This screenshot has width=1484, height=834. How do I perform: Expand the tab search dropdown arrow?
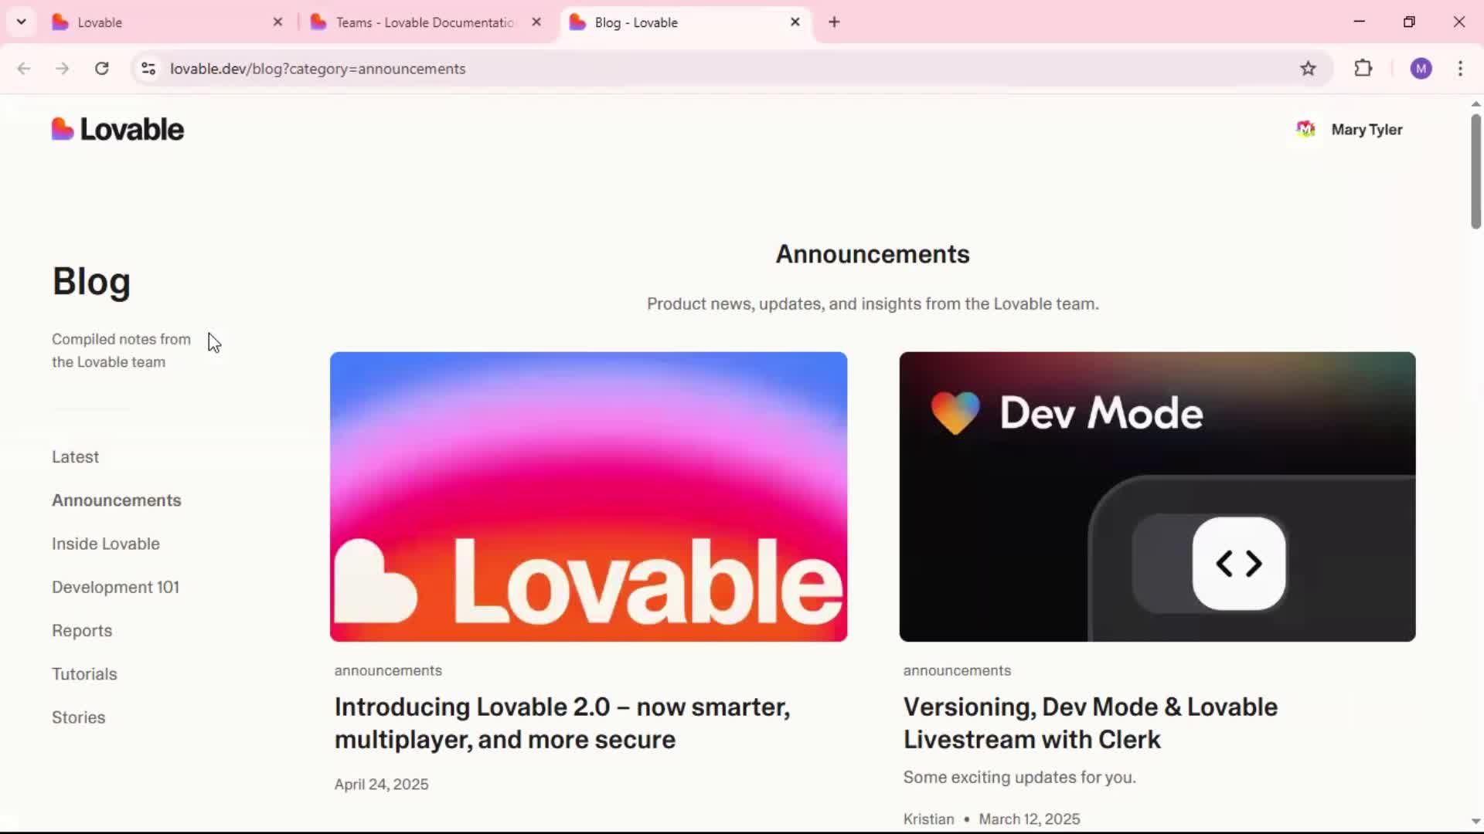click(21, 22)
